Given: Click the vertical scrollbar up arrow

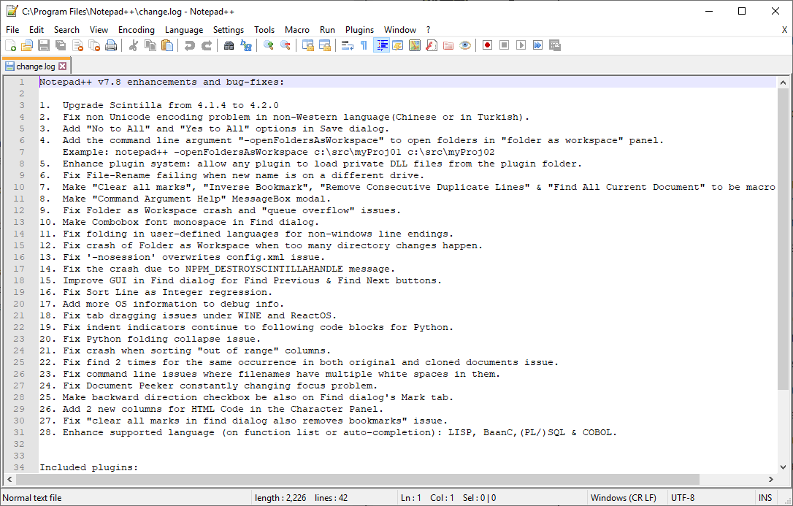Looking at the screenshot, I should (783, 83).
